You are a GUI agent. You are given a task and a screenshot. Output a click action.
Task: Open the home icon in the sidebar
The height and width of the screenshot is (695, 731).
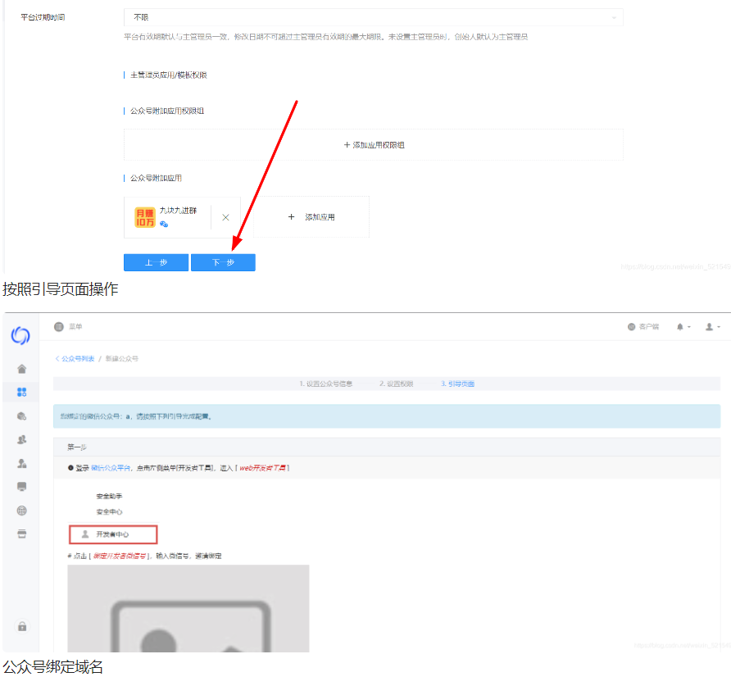pyautogui.click(x=21, y=368)
